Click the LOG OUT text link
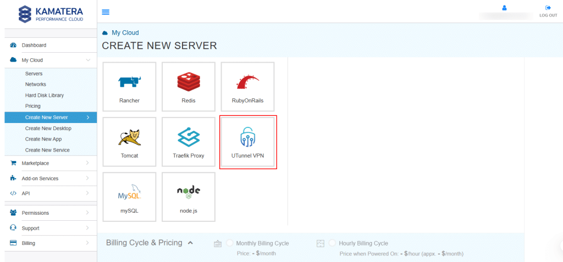563x262 pixels. [x=548, y=15]
